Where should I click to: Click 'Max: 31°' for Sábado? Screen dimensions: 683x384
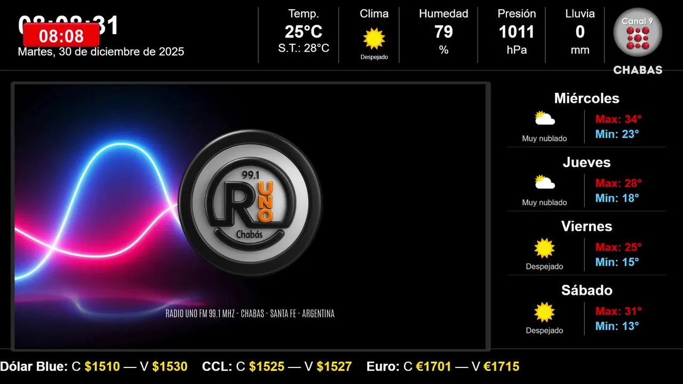point(618,311)
